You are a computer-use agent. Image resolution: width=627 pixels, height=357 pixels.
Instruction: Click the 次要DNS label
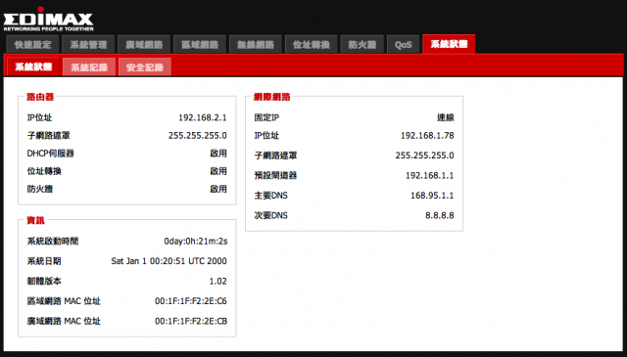click(271, 215)
